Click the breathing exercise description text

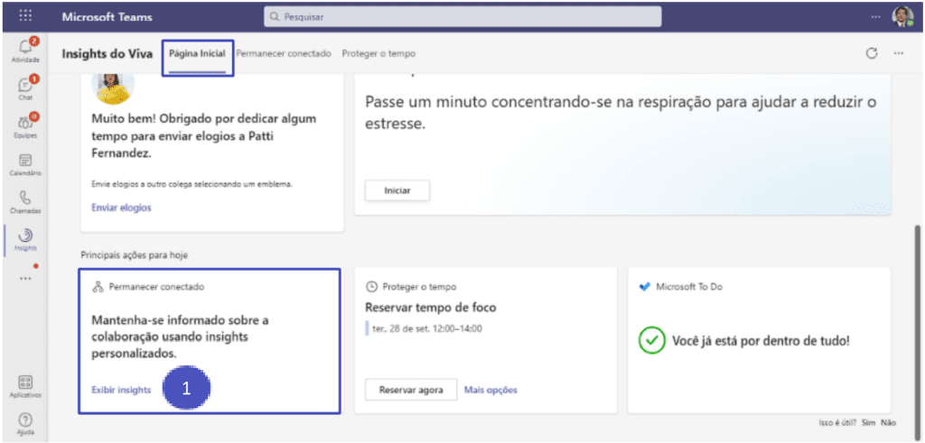pyautogui.click(x=621, y=113)
